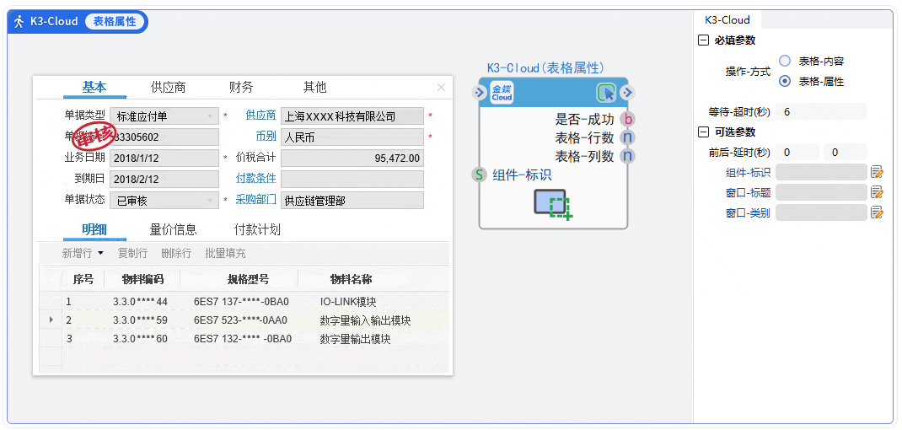902x430 pixels.
Task: Click the element capture icon in node
Action: pos(553,204)
